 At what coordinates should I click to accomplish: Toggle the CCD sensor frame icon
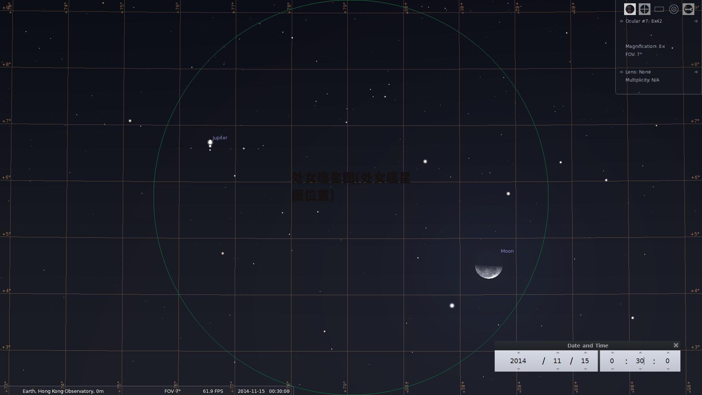click(659, 9)
